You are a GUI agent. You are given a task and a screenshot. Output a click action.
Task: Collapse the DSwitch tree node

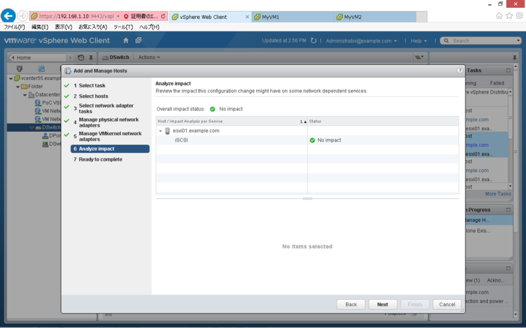32,128
